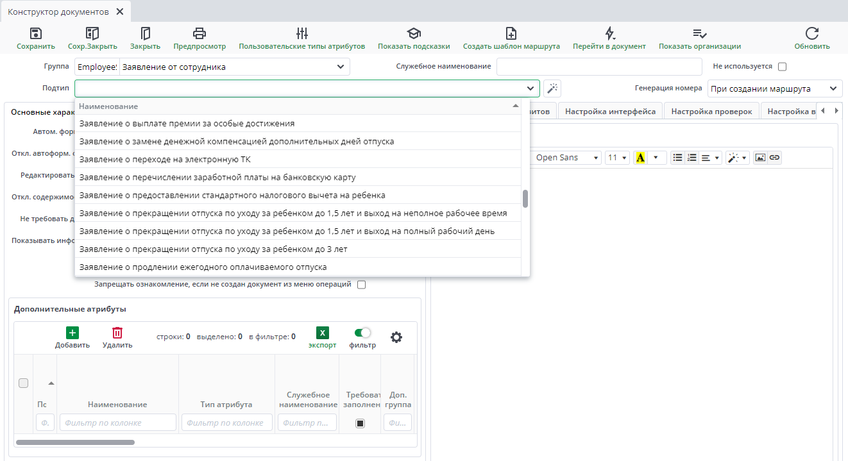Open grid settings gear icon
Image resolution: width=848 pixels, height=461 pixels.
pos(396,337)
